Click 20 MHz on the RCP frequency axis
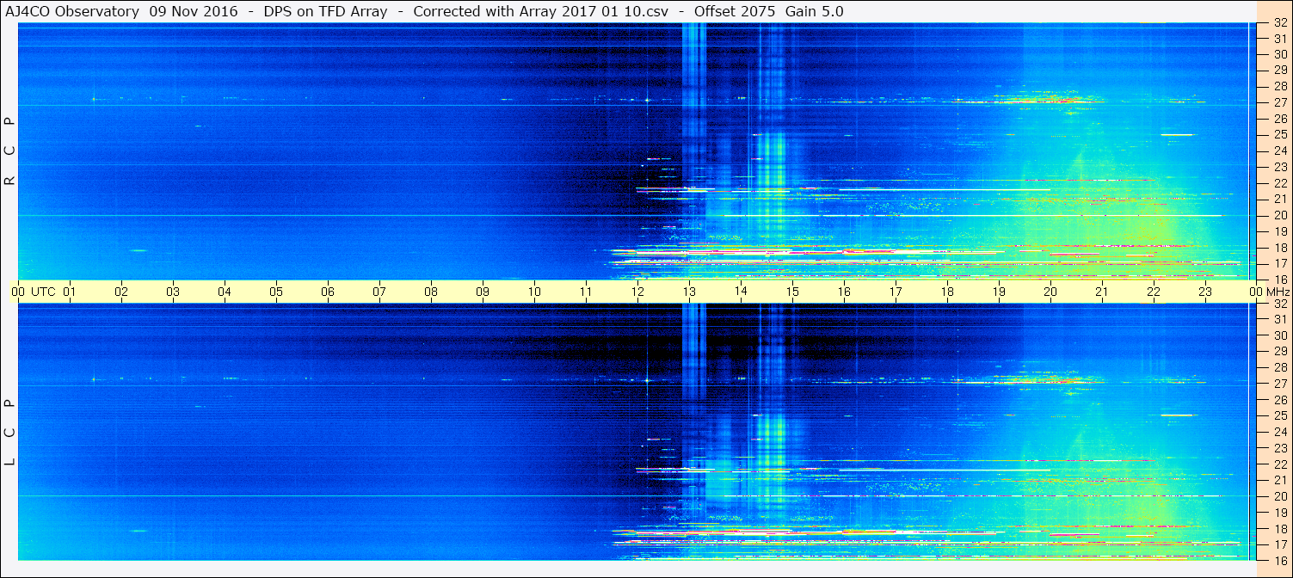The image size is (1293, 578). (1279, 215)
